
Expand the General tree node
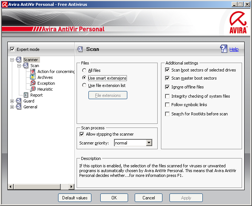point(12,107)
